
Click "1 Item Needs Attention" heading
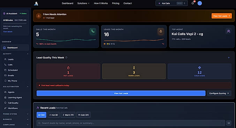point(55,14)
